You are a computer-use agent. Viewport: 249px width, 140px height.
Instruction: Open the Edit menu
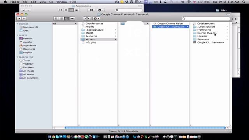33,2
